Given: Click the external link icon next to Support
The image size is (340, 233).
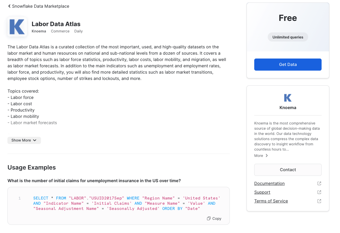Looking at the screenshot, I should point(319,192).
